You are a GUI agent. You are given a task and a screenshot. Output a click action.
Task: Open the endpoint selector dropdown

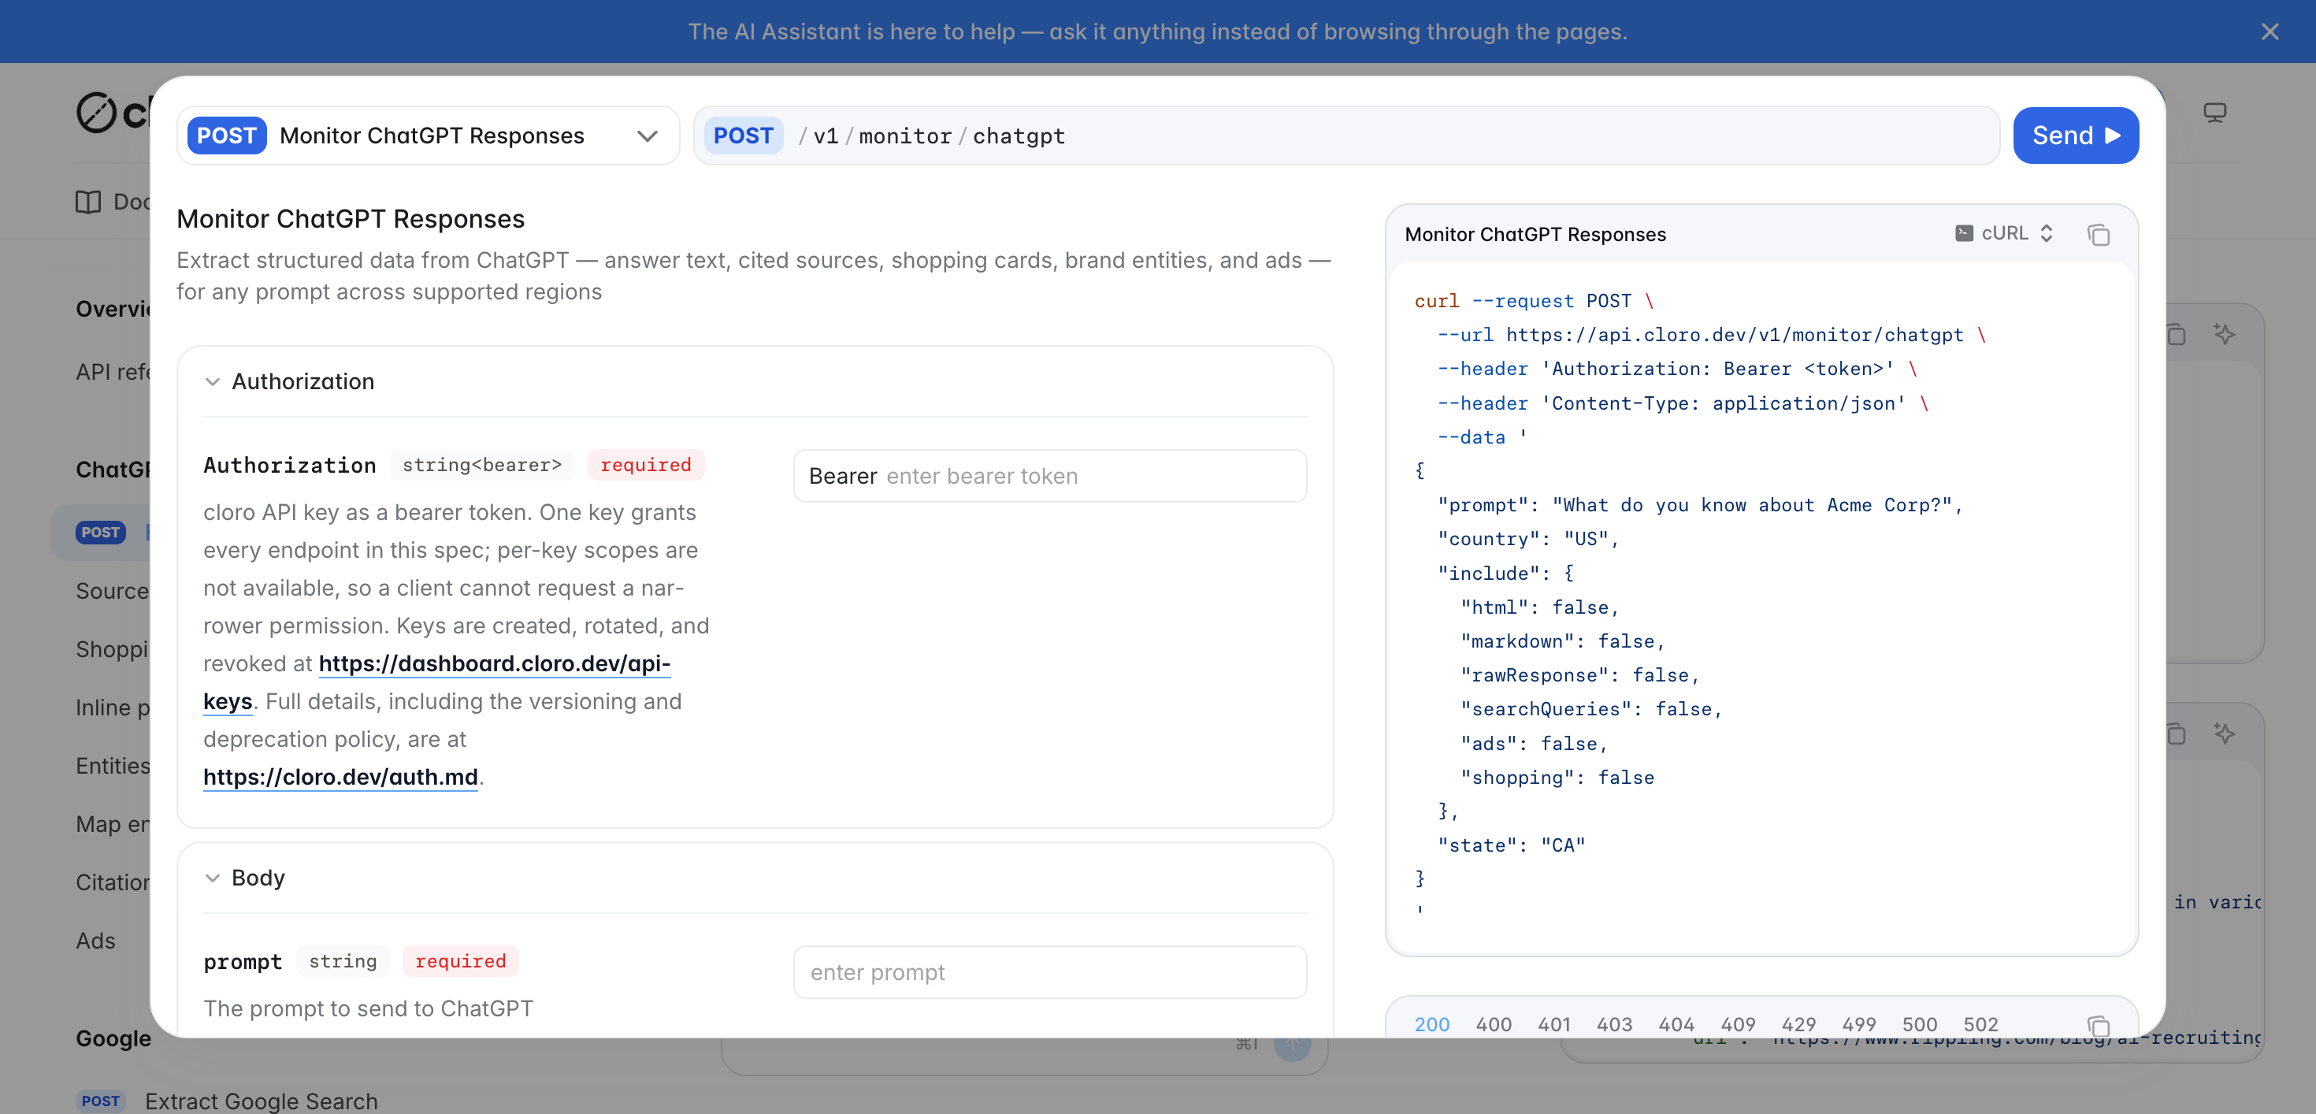428,136
